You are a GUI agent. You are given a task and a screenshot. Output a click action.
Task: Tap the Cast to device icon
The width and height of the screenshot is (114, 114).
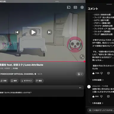click(69, 7)
